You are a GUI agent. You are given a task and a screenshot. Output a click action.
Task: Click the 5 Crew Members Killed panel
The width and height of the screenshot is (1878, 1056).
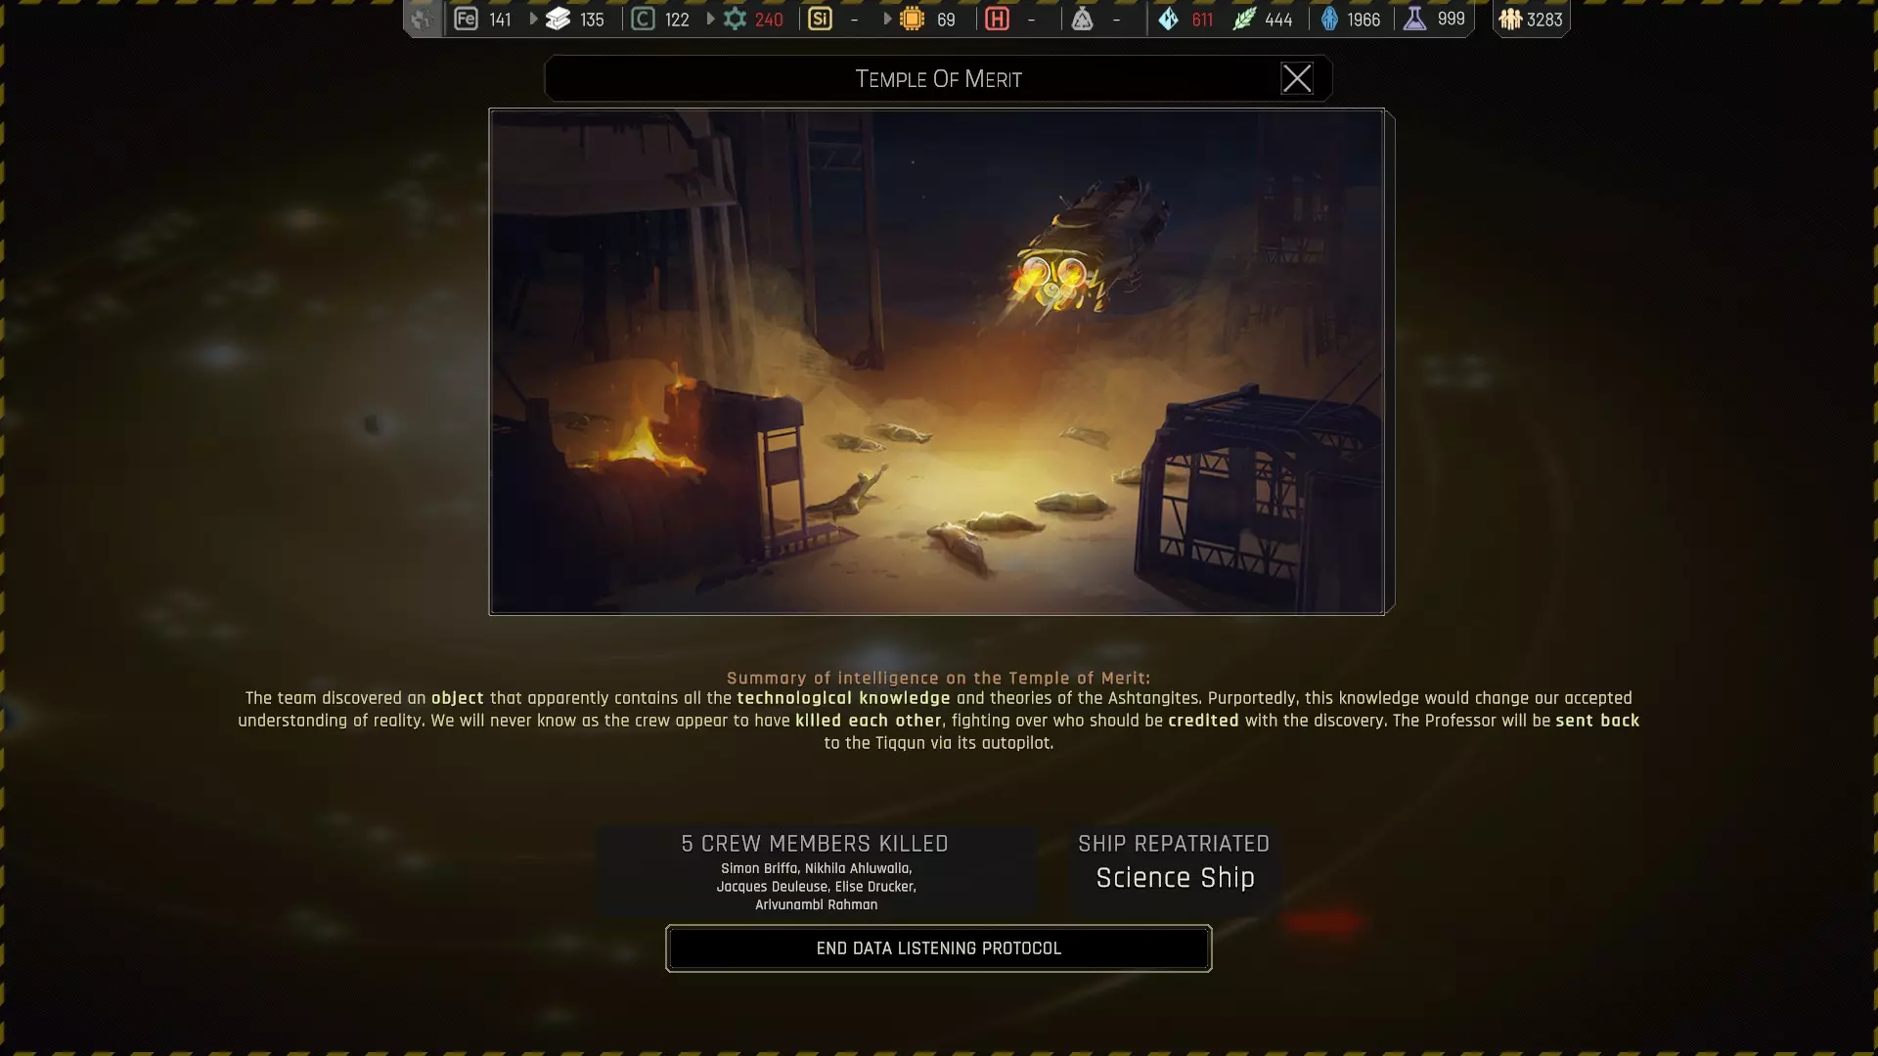[x=816, y=871]
